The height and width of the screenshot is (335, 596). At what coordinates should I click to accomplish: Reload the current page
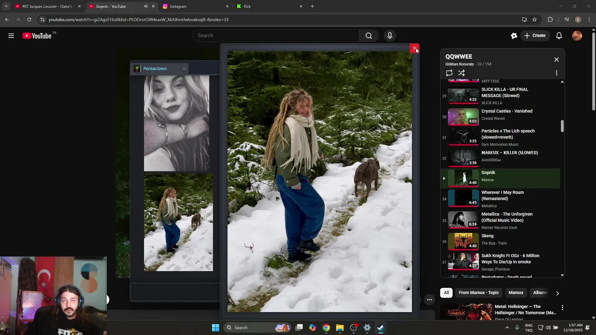[x=29, y=20]
